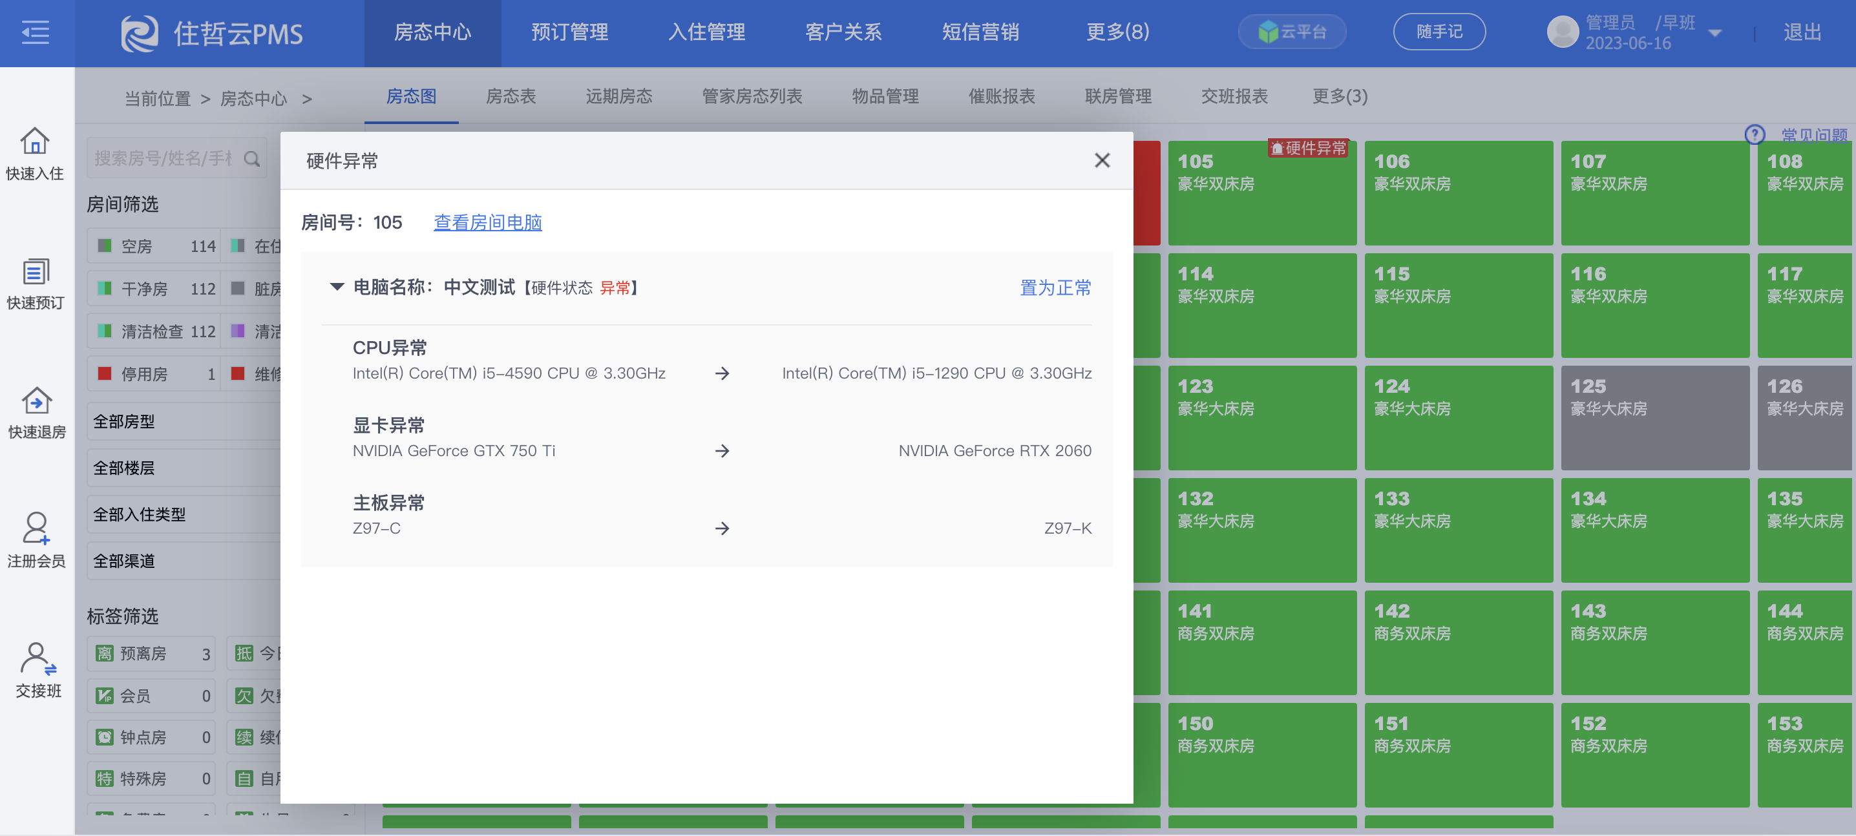Image resolution: width=1856 pixels, height=836 pixels.
Task: Toggle the 预离房 tag filter
Action: (151, 653)
